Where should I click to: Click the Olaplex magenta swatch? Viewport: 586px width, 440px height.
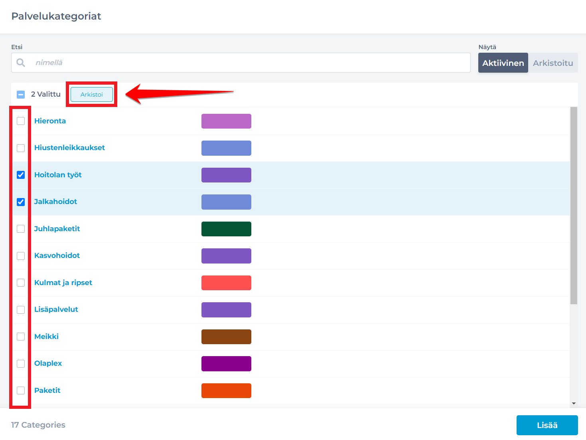coord(226,364)
